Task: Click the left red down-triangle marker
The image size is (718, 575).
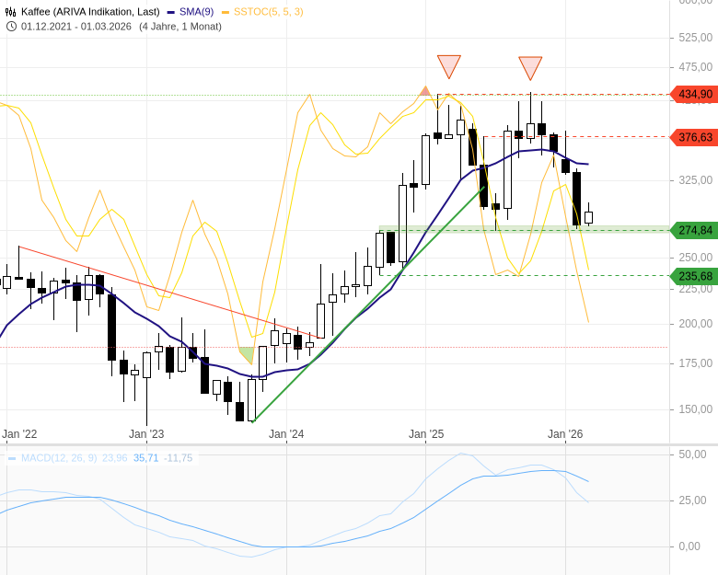Action: (448, 65)
